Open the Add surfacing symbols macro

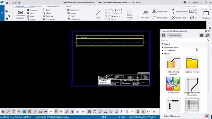(x=173, y=65)
